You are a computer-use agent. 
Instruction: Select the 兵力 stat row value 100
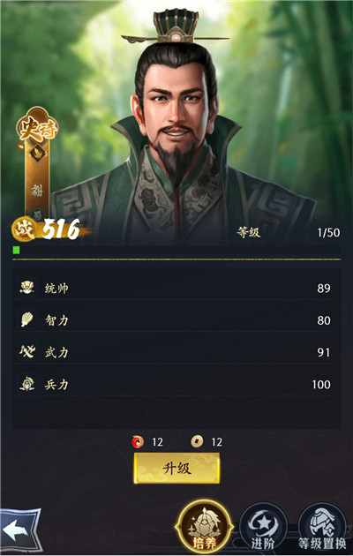tap(321, 385)
